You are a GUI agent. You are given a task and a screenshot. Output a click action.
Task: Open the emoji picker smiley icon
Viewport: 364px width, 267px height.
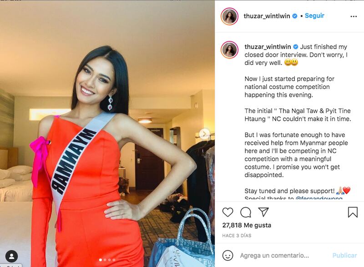227,255
